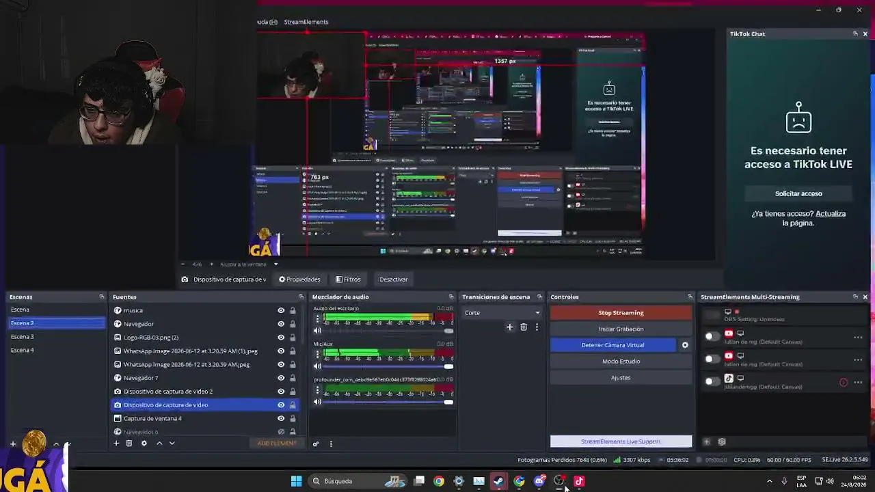
Task: Open profounder_com audio channel options menu
Action: (x=317, y=390)
